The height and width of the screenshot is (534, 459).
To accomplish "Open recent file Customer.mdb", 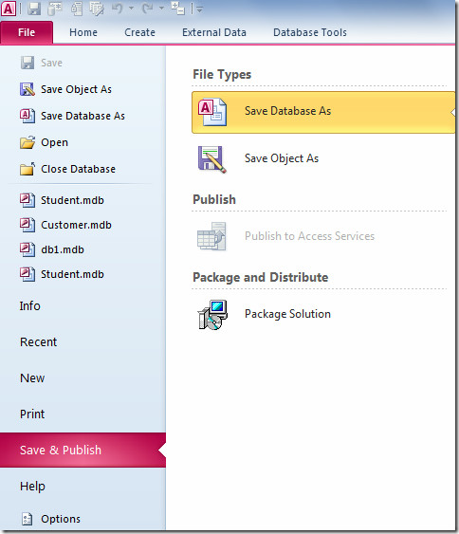I will coord(76,225).
